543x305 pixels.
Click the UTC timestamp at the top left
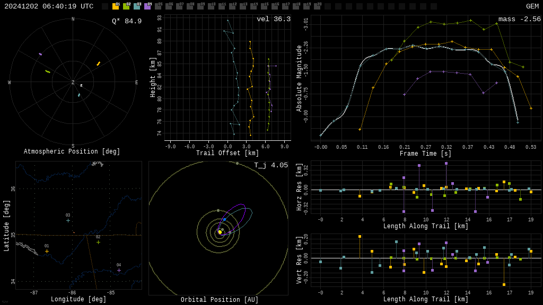49,6
